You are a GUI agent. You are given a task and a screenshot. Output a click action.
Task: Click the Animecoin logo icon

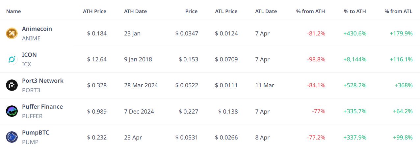click(12, 33)
